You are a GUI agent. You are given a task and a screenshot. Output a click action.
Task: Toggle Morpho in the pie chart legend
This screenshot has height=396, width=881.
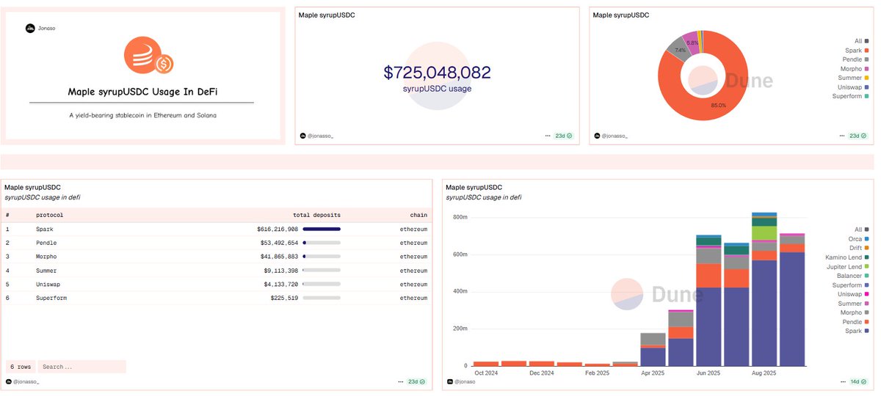[855, 69]
